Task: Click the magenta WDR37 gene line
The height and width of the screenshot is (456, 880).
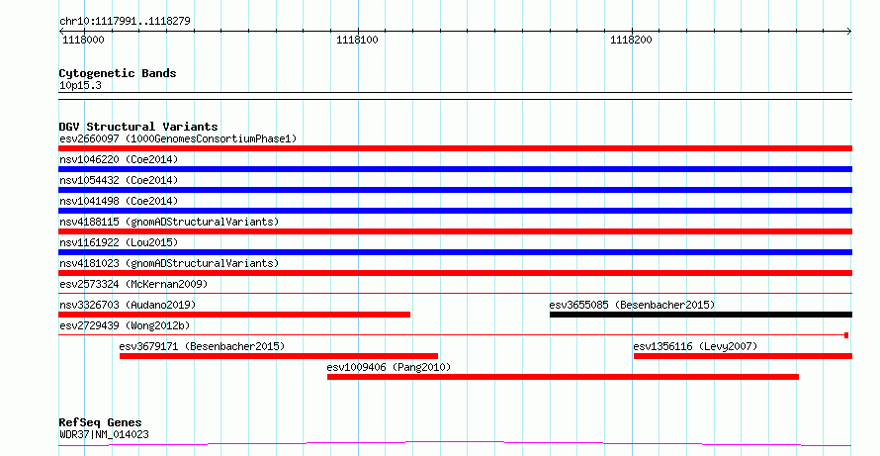Action: click(455, 444)
